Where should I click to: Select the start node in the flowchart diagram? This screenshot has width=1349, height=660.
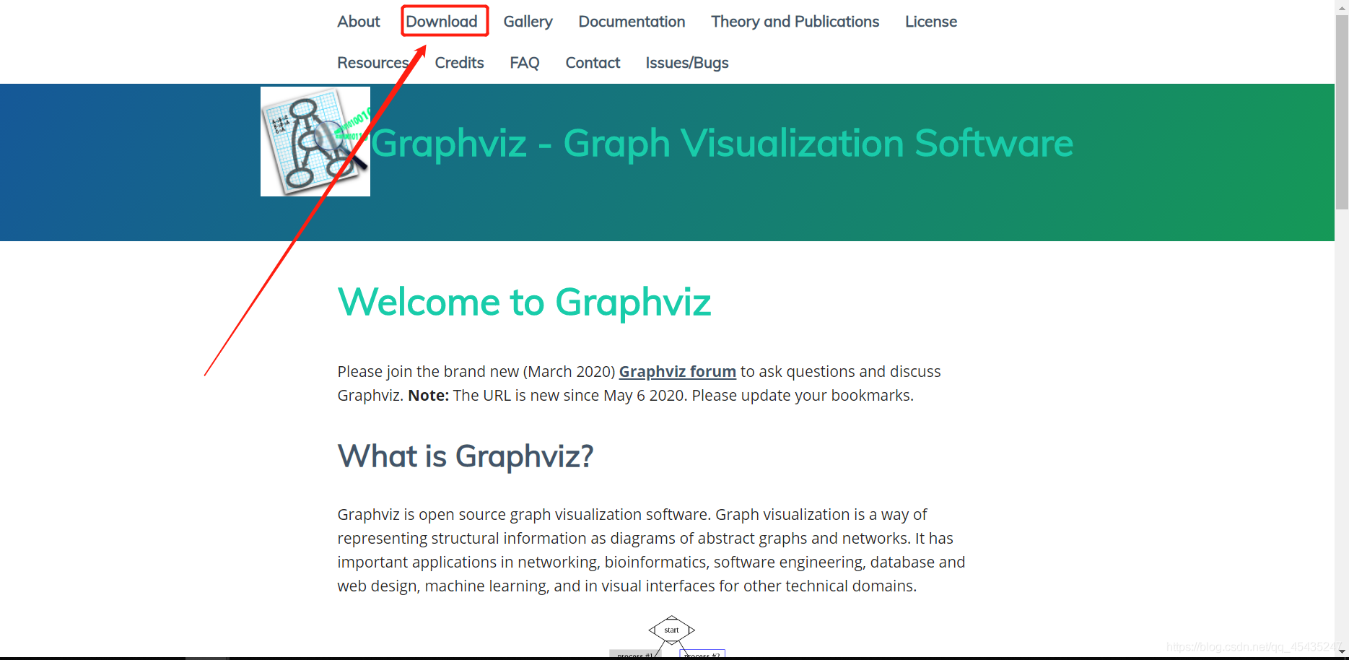(x=671, y=630)
